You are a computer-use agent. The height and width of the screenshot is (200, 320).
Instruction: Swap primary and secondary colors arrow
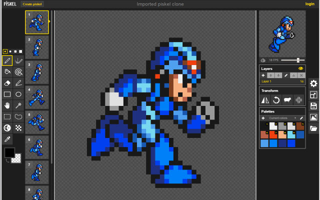pos(7,161)
